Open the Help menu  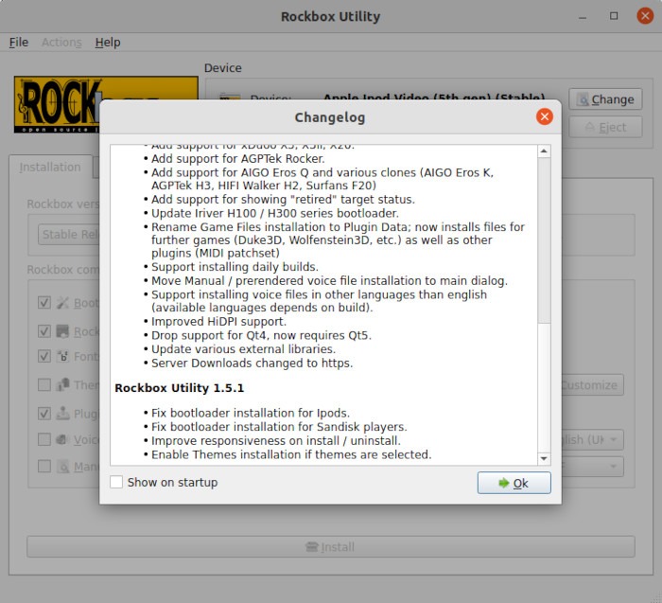coord(108,43)
